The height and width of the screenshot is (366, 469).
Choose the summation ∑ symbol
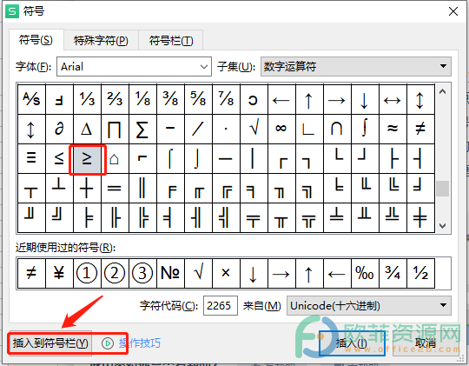(x=142, y=129)
